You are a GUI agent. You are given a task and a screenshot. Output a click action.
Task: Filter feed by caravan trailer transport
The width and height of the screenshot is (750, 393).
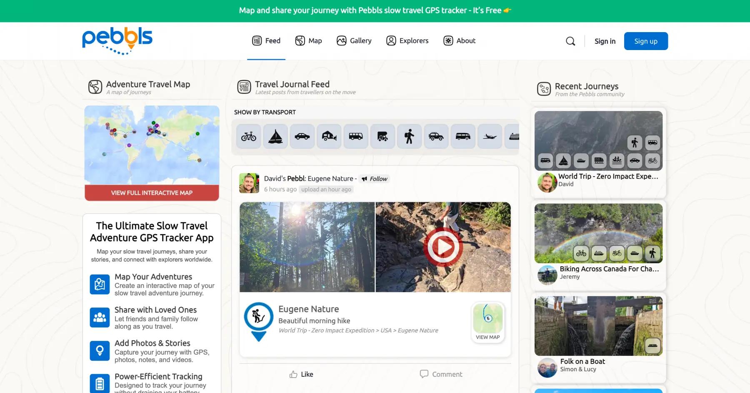point(329,136)
